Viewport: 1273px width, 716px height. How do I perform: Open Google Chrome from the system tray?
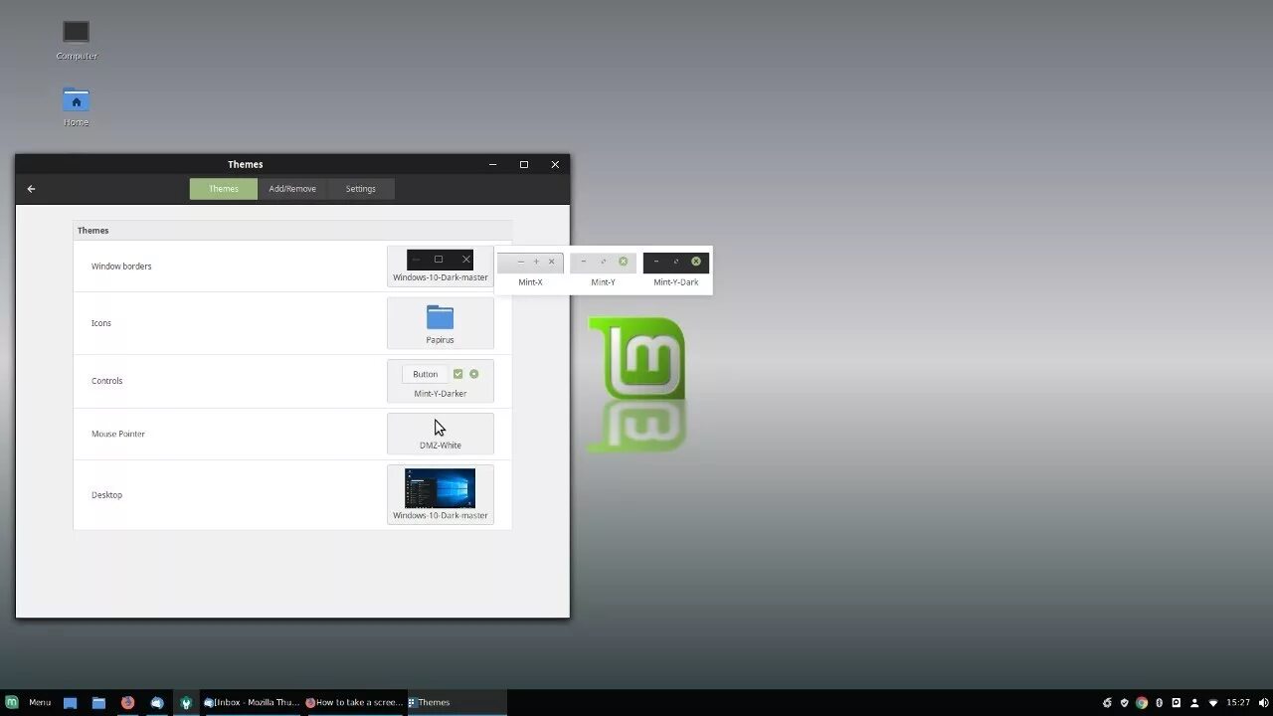coord(1141,702)
